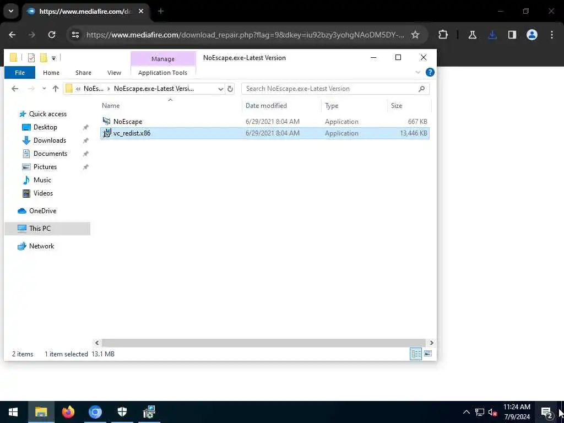
Task: Open Chrome Labs flask icon
Action: coord(472,35)
